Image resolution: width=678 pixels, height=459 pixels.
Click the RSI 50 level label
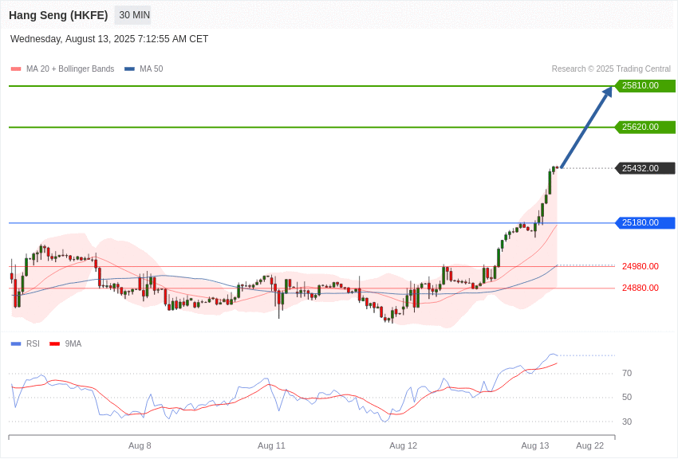coord(627,398)
